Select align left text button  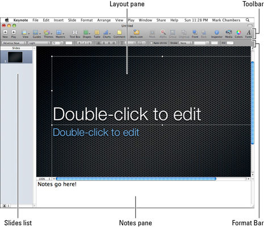tap(99, 43)
